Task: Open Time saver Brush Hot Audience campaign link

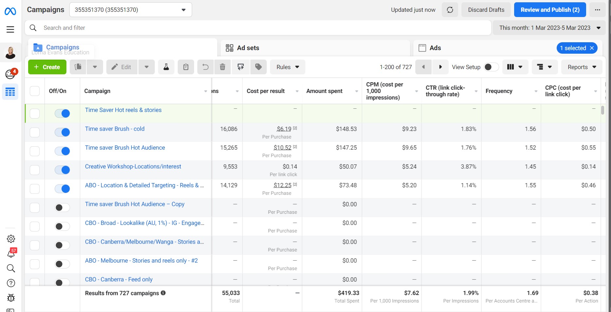Action: pyautogui.click(x=125, y=148)
